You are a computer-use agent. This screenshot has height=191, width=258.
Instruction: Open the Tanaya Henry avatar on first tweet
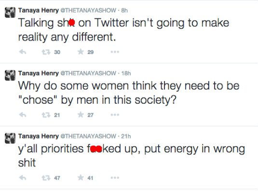[x=10, y=13]
